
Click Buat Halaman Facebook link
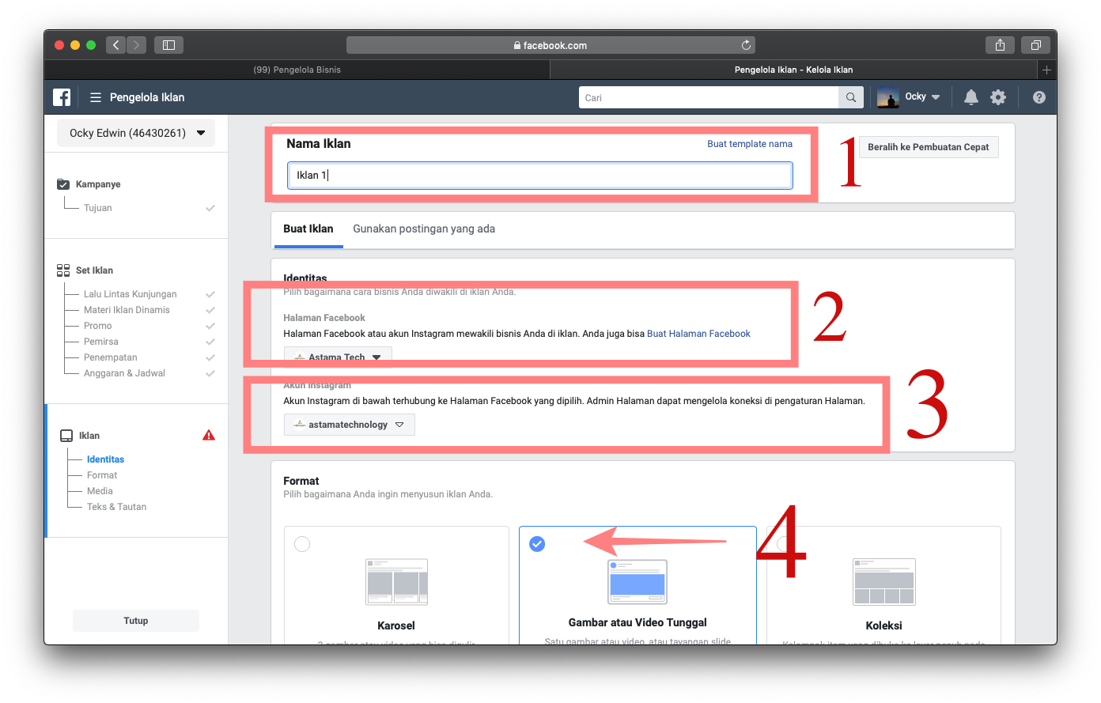coord(698,334)
